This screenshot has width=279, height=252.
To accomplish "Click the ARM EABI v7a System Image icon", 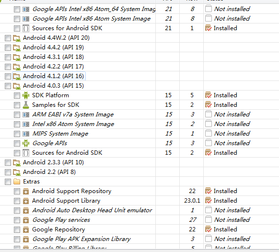I will point(26,115).
